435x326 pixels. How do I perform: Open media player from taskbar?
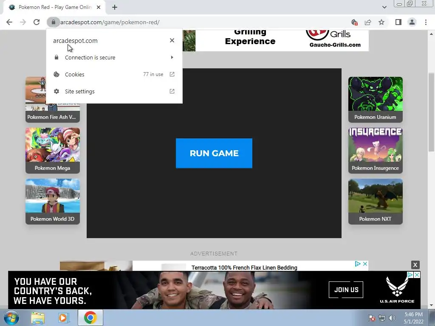64,318
